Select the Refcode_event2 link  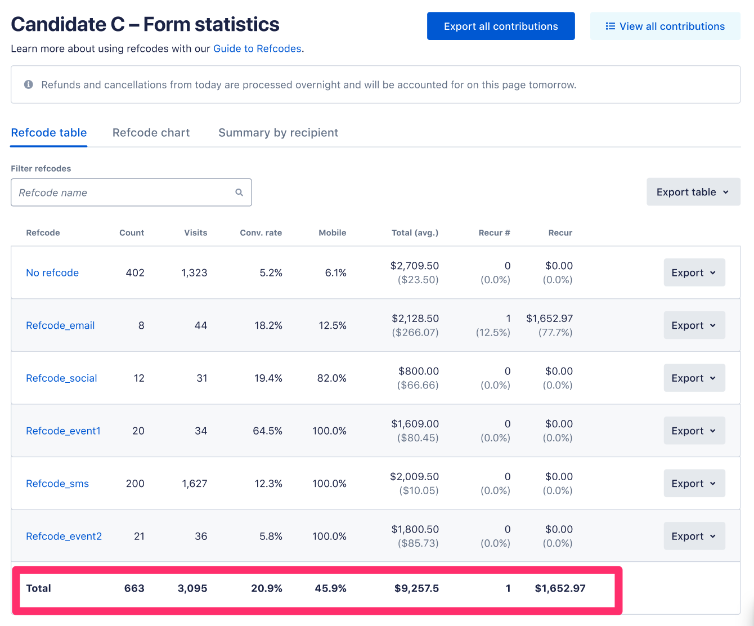64,536
